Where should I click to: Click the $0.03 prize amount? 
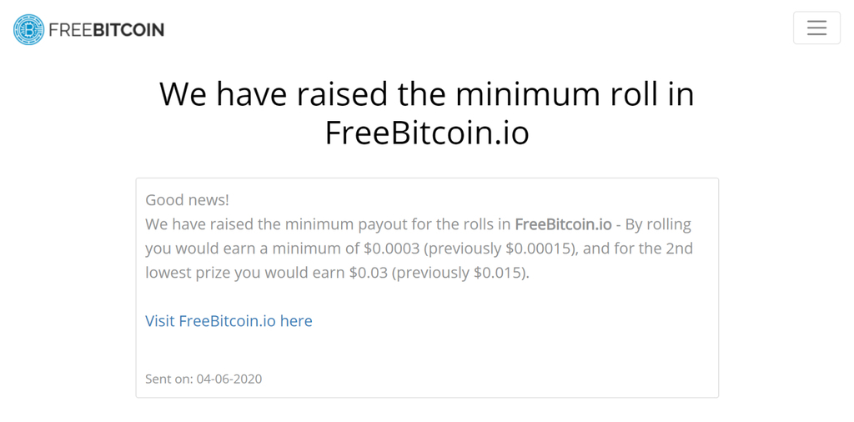369,272
